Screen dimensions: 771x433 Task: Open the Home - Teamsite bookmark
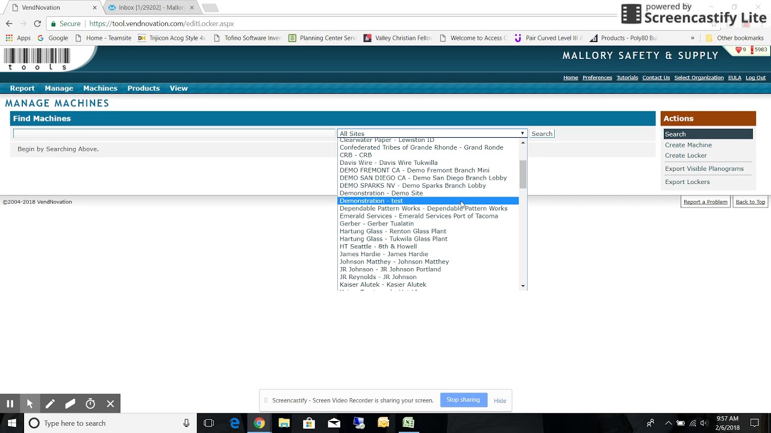103,38
